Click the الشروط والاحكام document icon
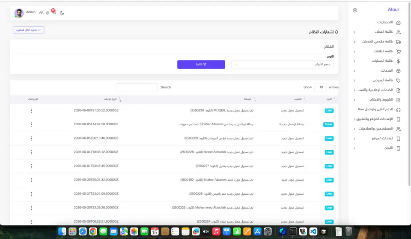 pyautogui.click(x=398, y=100)
